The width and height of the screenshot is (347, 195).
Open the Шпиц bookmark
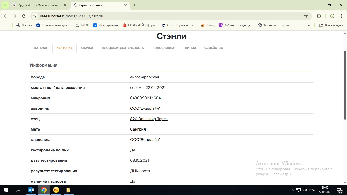pos(208,25)
